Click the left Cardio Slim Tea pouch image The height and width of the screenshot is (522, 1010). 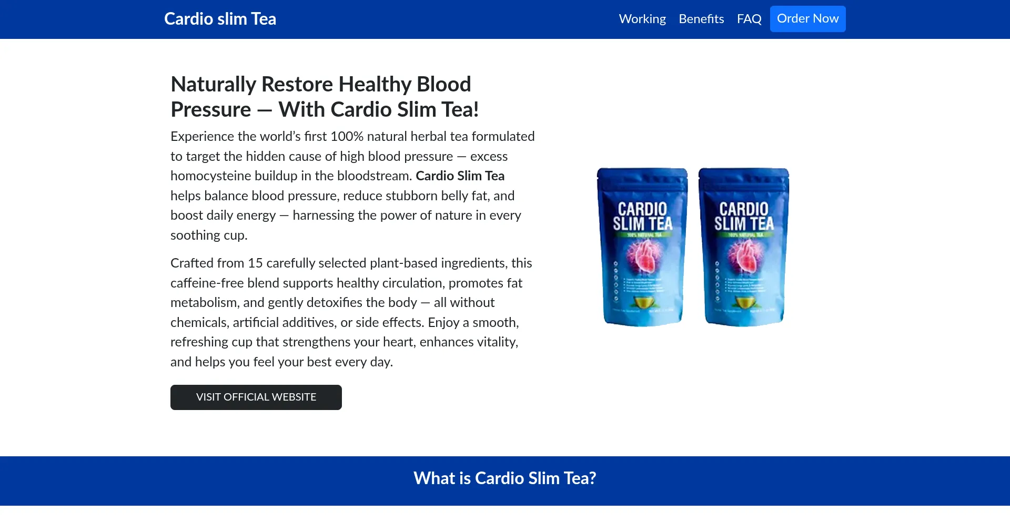642,247
